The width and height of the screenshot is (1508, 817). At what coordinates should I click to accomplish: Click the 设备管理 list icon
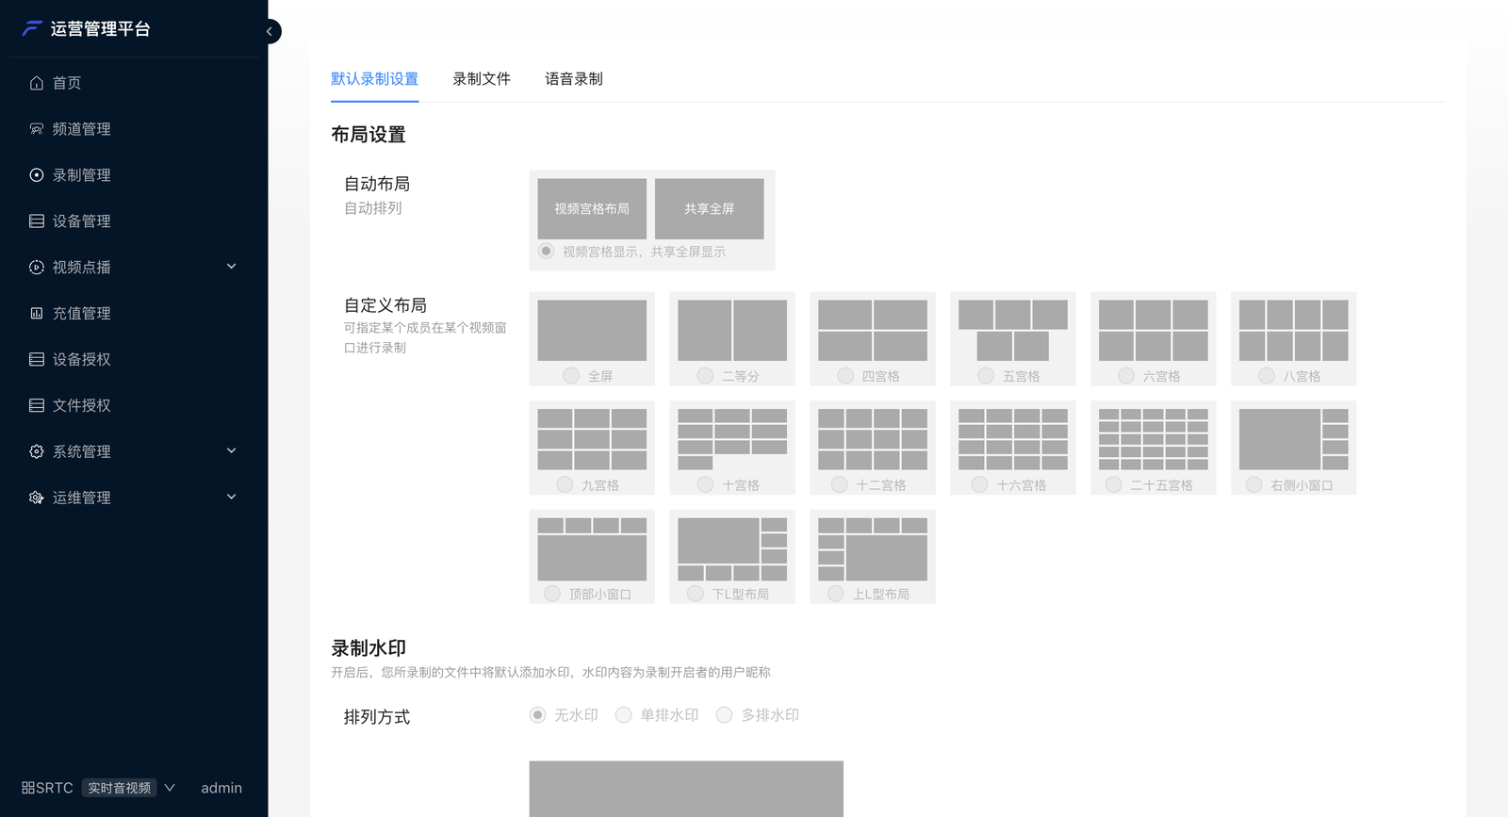click(x=37, y=221)
